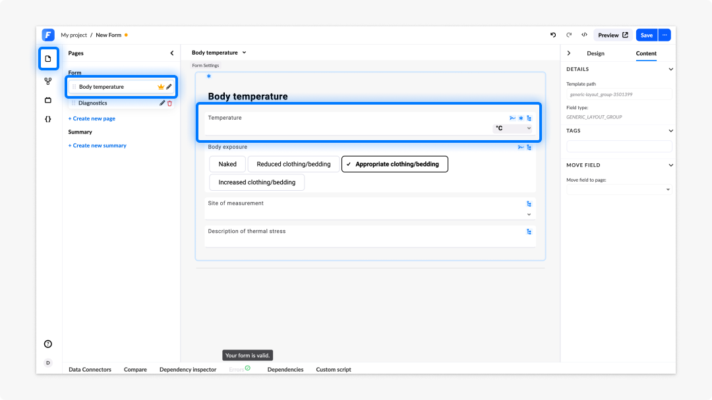712x400 pixels.
Task: Undo the last change
Action: coord(553,35)
